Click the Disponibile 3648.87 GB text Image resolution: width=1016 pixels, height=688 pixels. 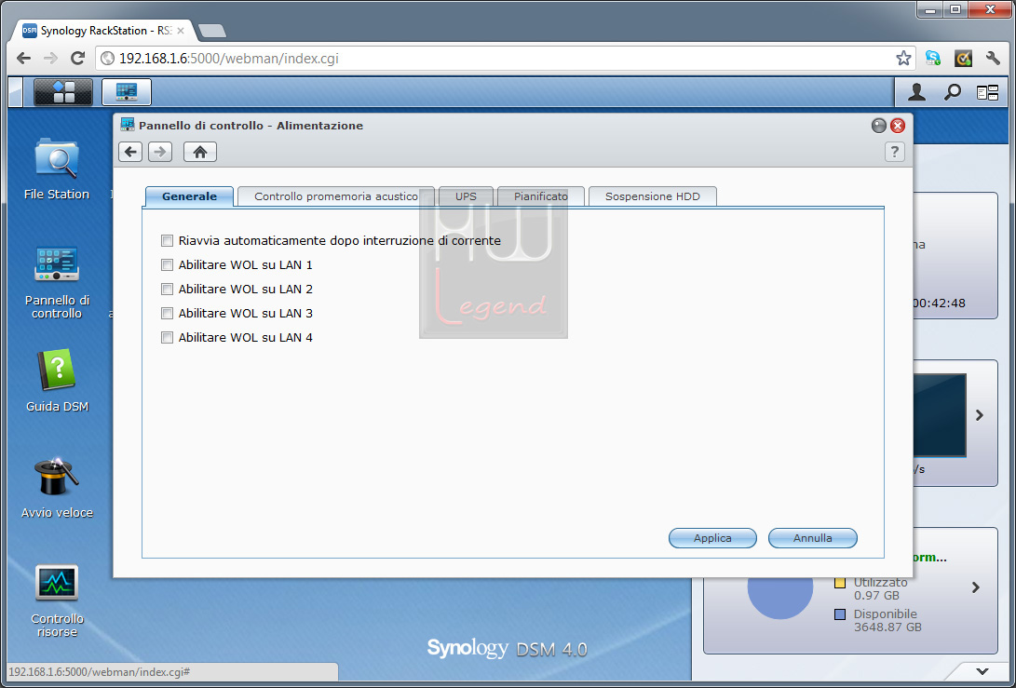click(x=887, y=621)
